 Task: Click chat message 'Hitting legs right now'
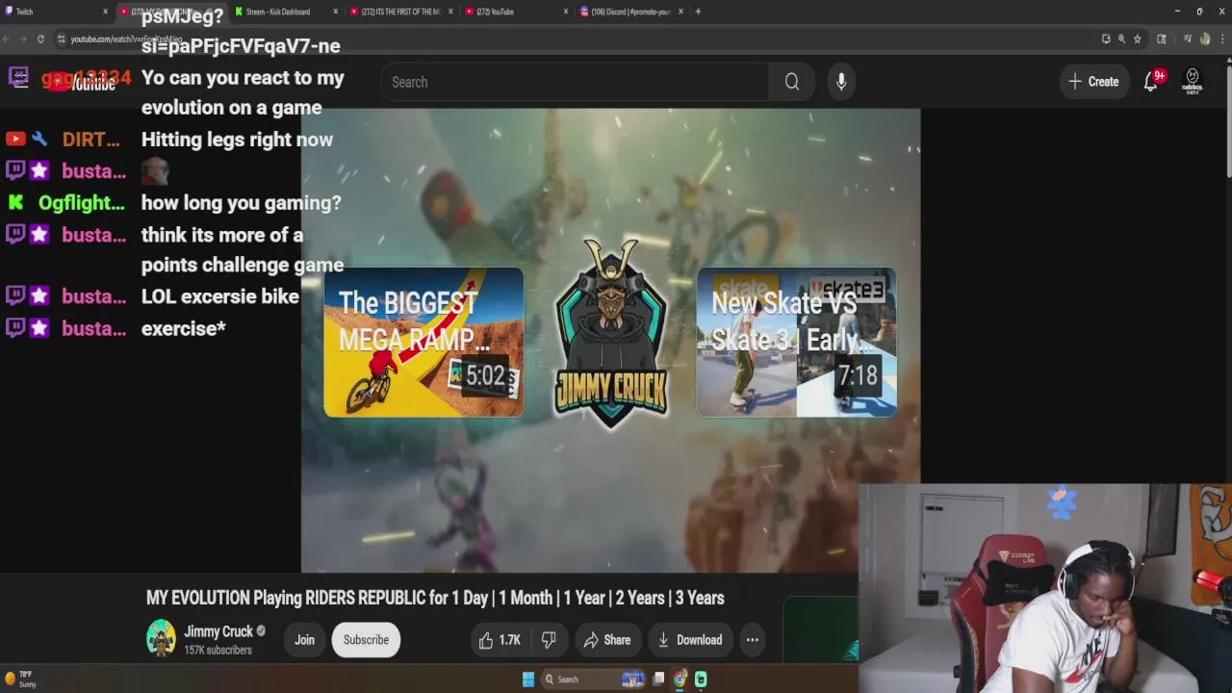[237, 140]
